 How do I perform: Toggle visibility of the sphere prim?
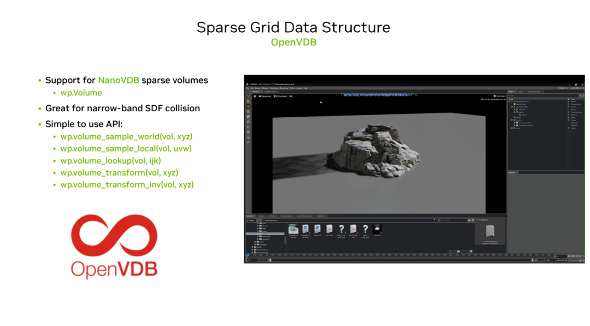tap(569, 115)
